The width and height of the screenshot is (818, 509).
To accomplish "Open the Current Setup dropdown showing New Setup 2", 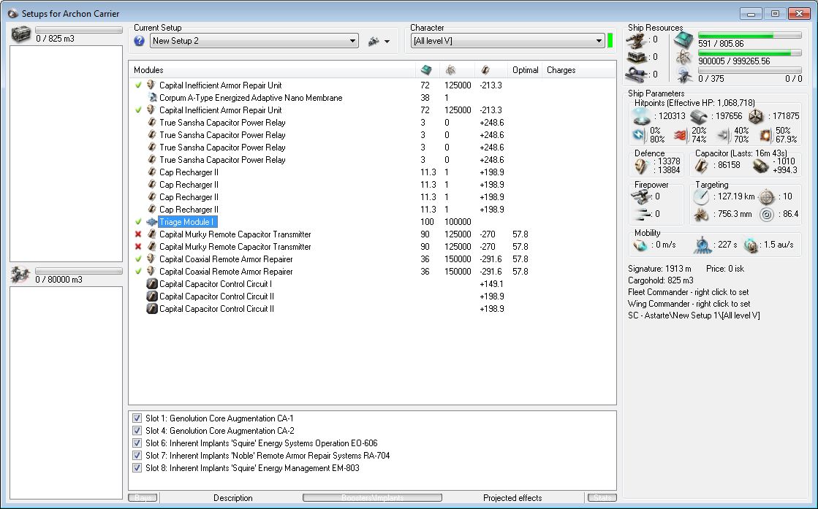I will [x=254, y=41].
